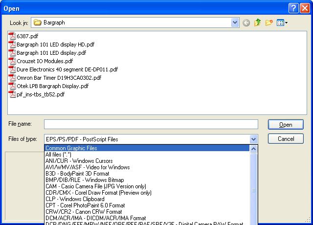Click file type list scroll up arrow
Screen dimensions: 313x225
253,149
